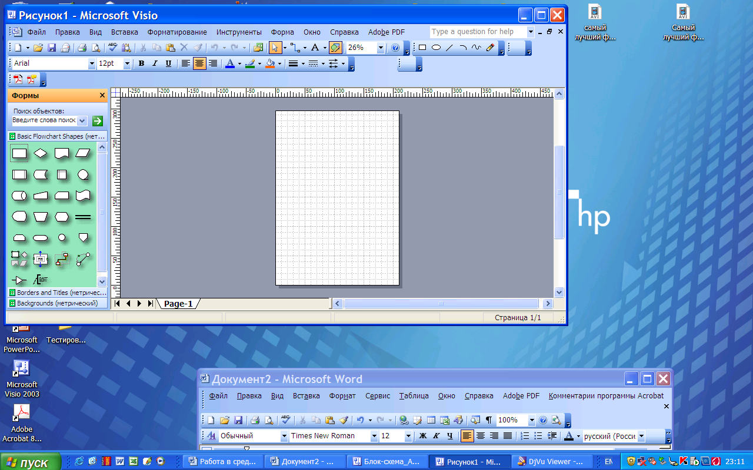Pick the Decision diamond shape in stencil

(40, 153)
